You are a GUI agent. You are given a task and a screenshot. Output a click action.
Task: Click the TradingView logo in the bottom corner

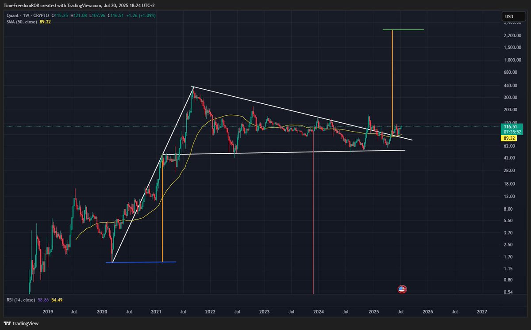pos(21,323)
